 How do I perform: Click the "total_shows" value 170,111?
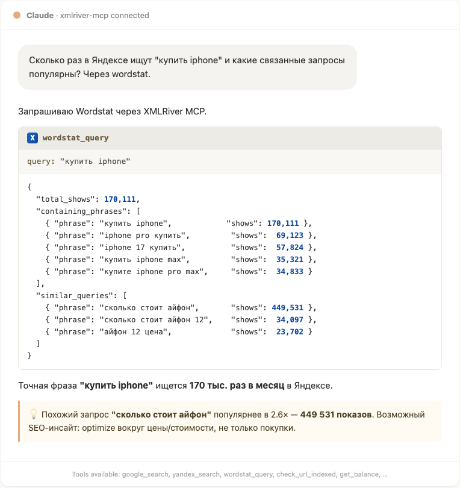click(x=120, y=199)
